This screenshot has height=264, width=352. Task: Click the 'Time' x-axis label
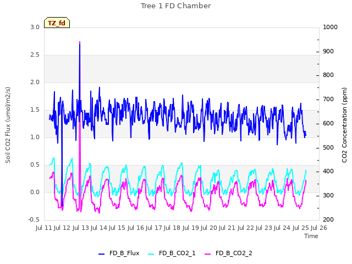click(x=311, y=236)
